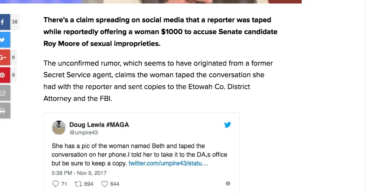Share the article on Facebook
Image resolution: width=366 pixels, height=193 pixels.
click(4, 22)
